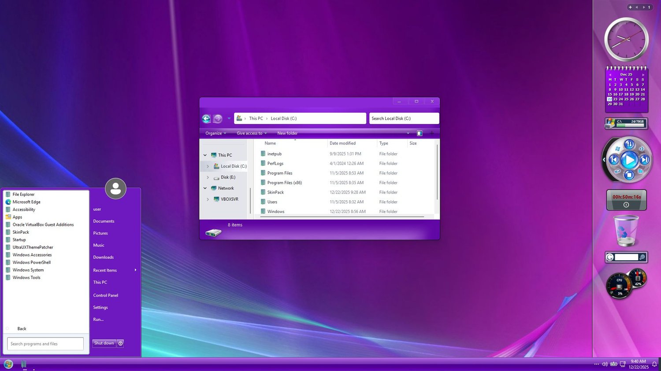Select Disk (E:) in navigation pane
Image resolution: width=661 pixels, height=371 pixels.
point(228,177)
